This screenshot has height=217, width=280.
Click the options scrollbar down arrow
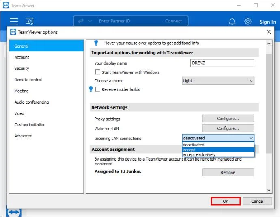point(269,190)
